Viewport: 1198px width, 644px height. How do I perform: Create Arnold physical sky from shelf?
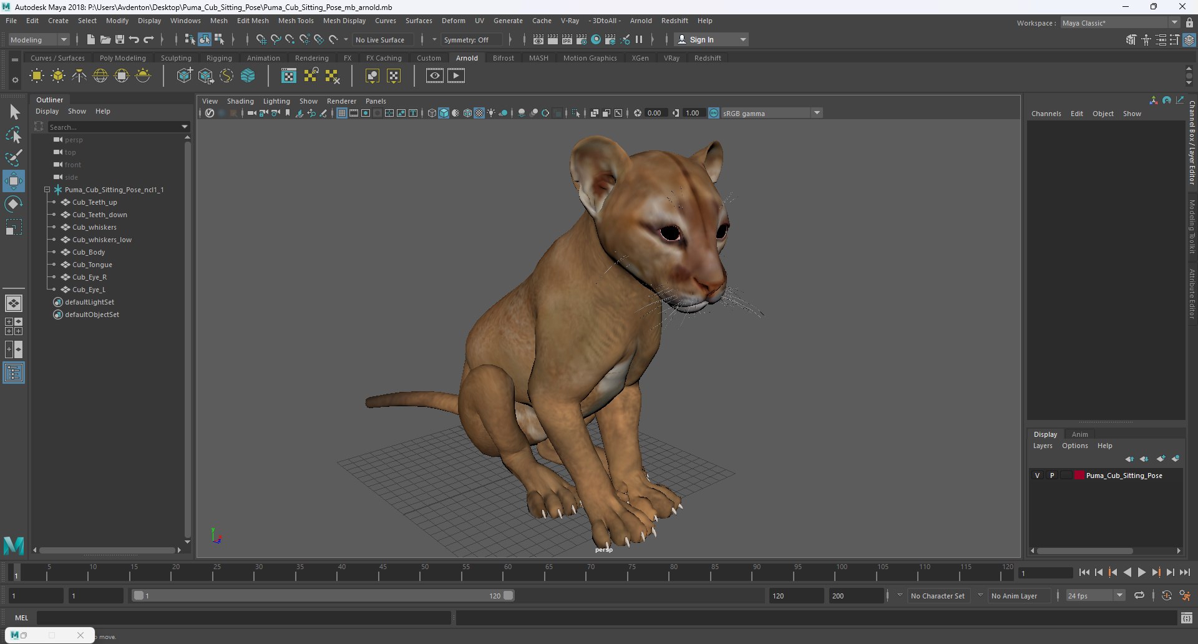pos(143,76)
